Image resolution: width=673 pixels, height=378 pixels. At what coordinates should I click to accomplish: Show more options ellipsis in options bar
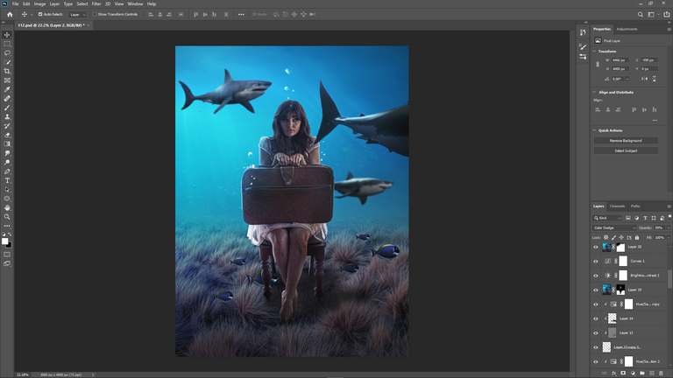click(x=241, y=15)
